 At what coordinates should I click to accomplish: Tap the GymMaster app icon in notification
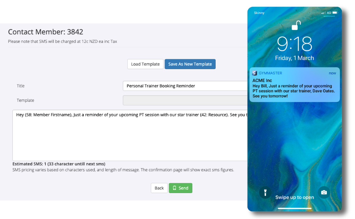click(254, 73)
